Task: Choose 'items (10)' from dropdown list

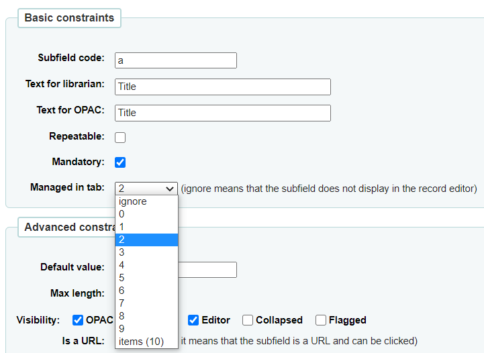Action: (146, 342)
